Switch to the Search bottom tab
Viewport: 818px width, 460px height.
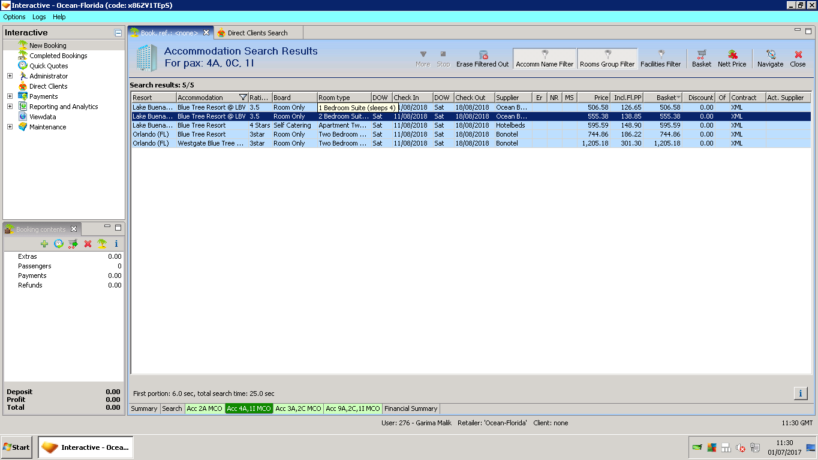click(x=172, y=408)
